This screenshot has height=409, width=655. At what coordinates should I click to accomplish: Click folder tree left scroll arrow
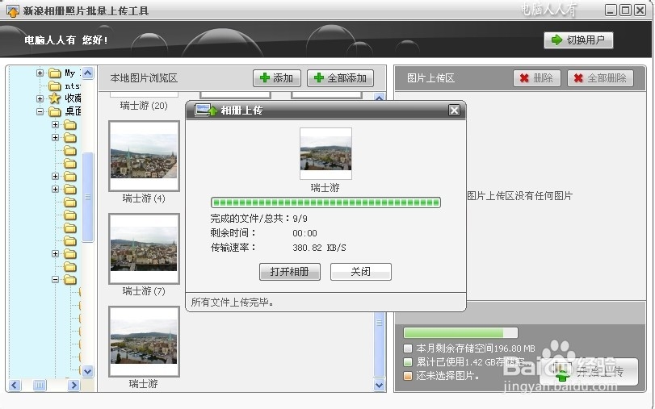click(x=15, y=385)
